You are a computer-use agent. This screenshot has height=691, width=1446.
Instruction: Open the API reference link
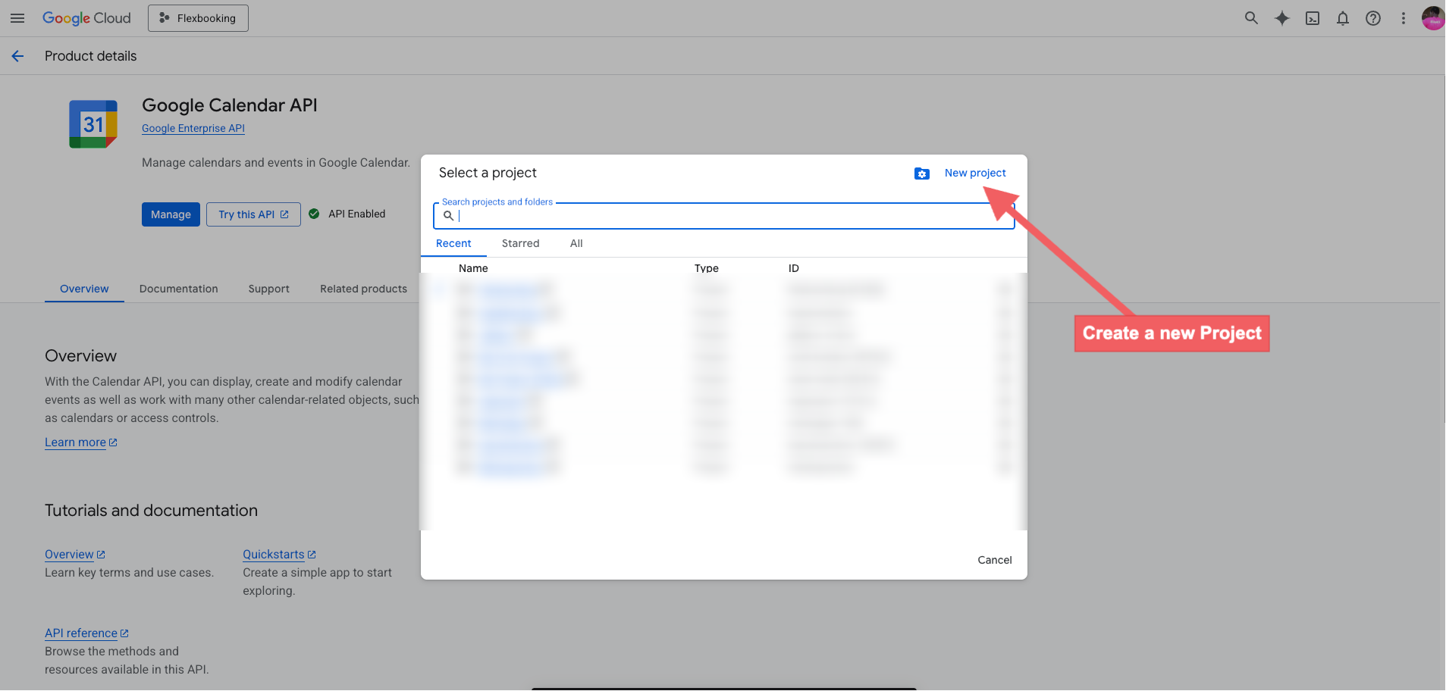86,633
